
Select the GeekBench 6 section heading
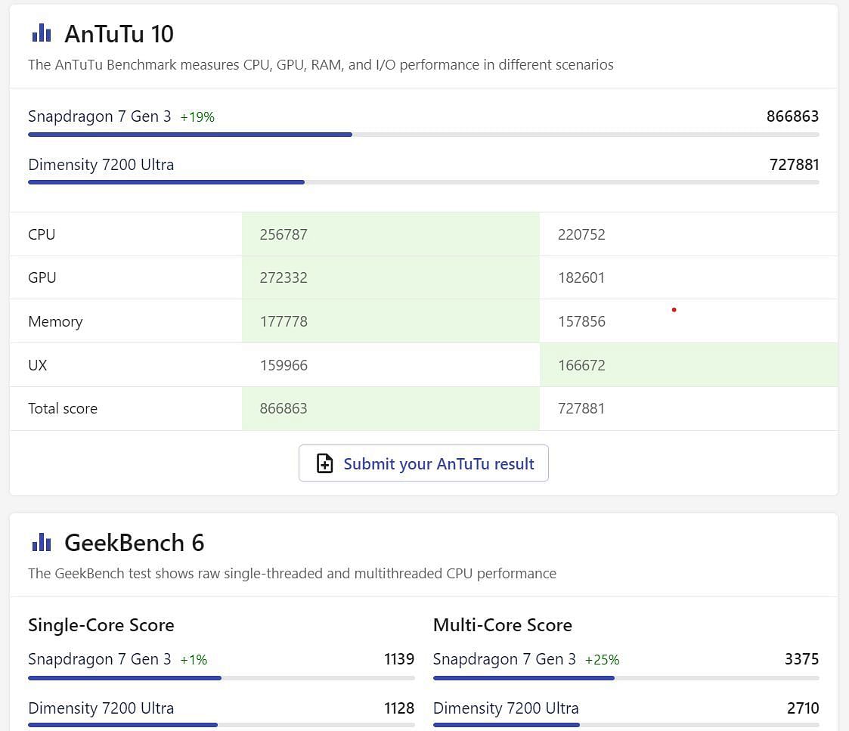pyautogui.click(x=134, y=543)
